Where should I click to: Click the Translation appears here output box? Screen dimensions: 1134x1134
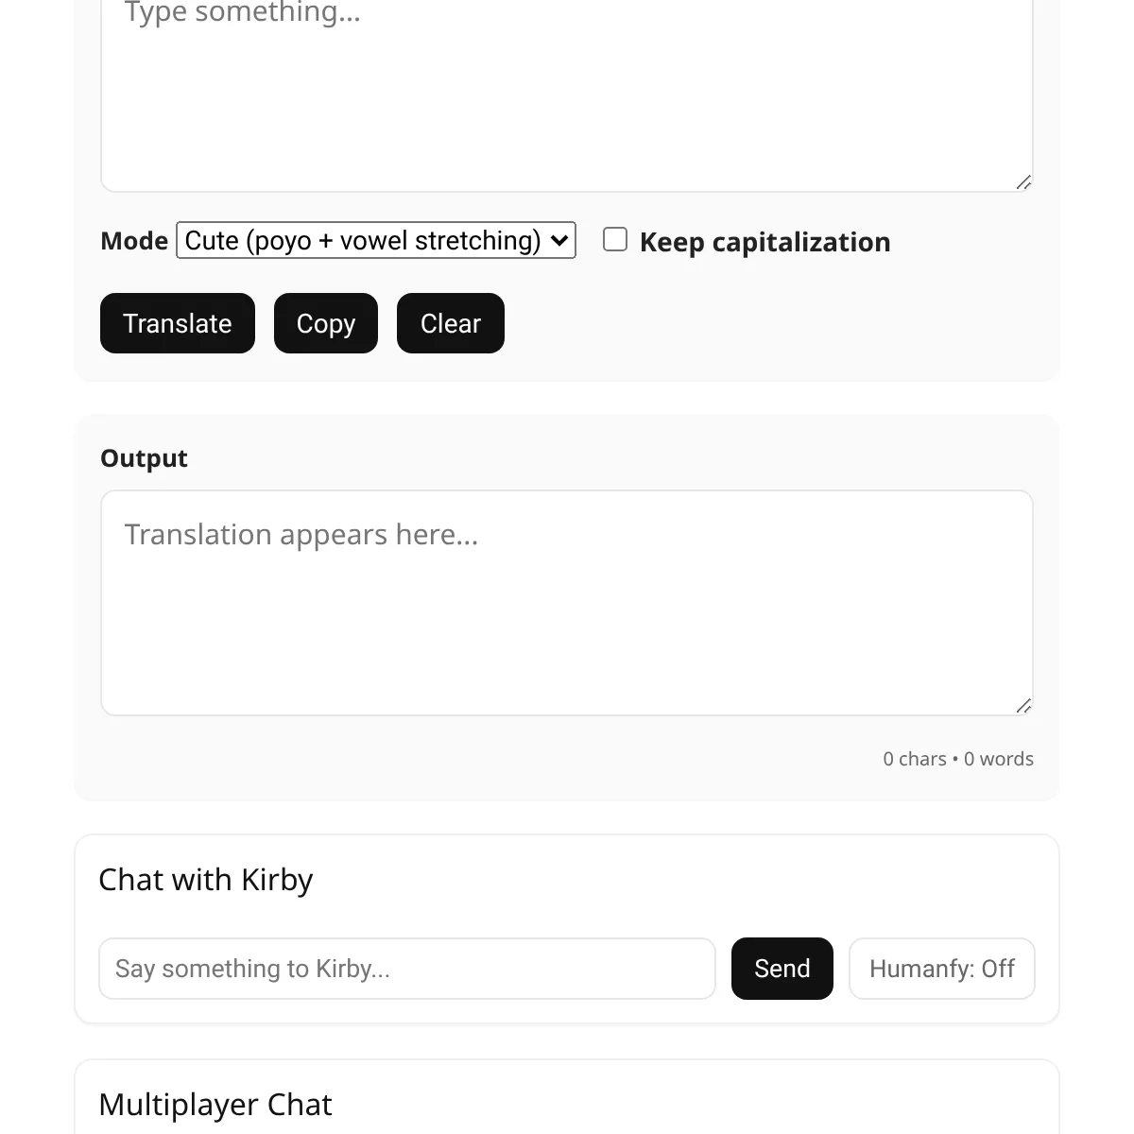[x=567, y=603]
